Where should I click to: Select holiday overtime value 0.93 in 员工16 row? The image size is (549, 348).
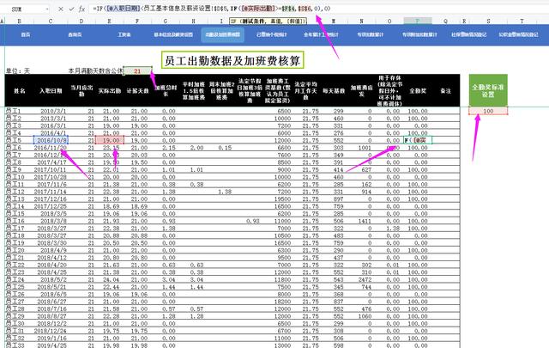pos(250,221)
